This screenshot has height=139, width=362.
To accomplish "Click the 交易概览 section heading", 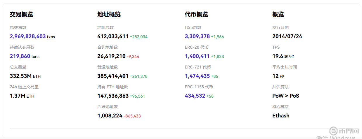I will pos(21,14).
